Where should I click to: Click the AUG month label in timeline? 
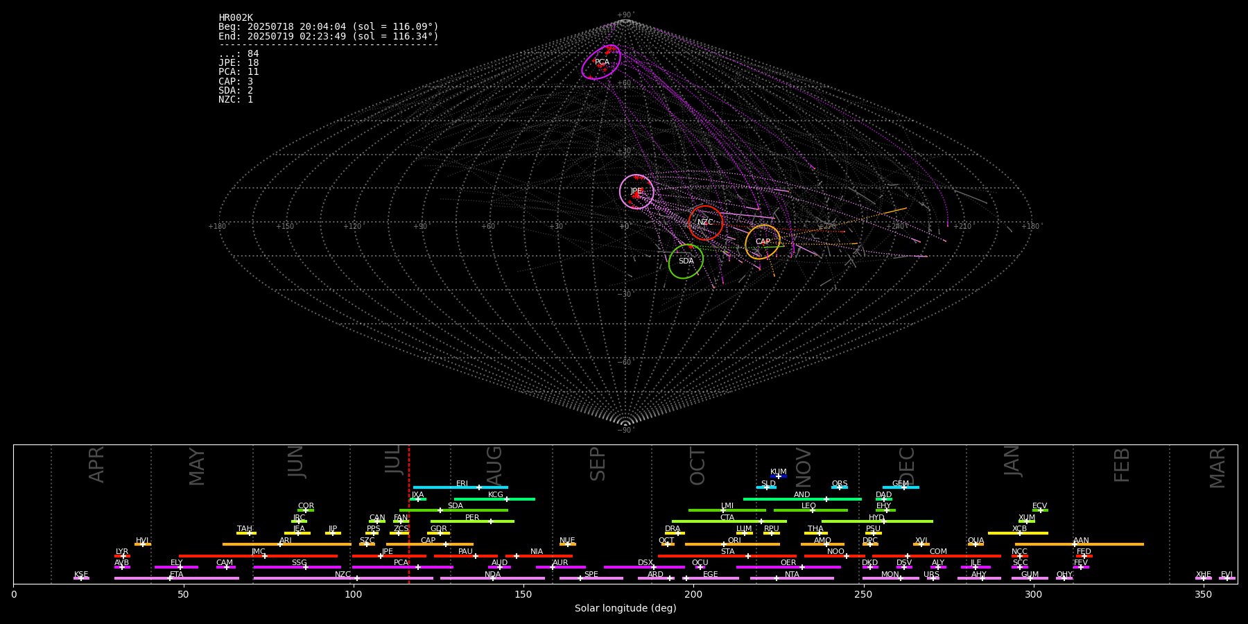pos(494,465)
